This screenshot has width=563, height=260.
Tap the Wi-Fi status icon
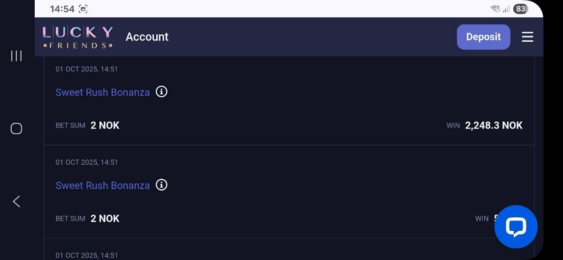(x=495, y=9)
